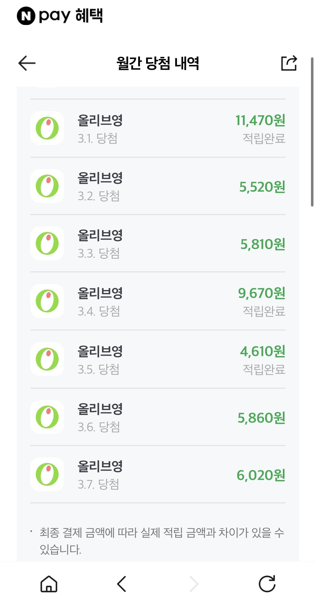The width and height of the screenshot is (316, 607).
Task: Tap the 6,020원 reward amount
Action: [x=261, y=475]
